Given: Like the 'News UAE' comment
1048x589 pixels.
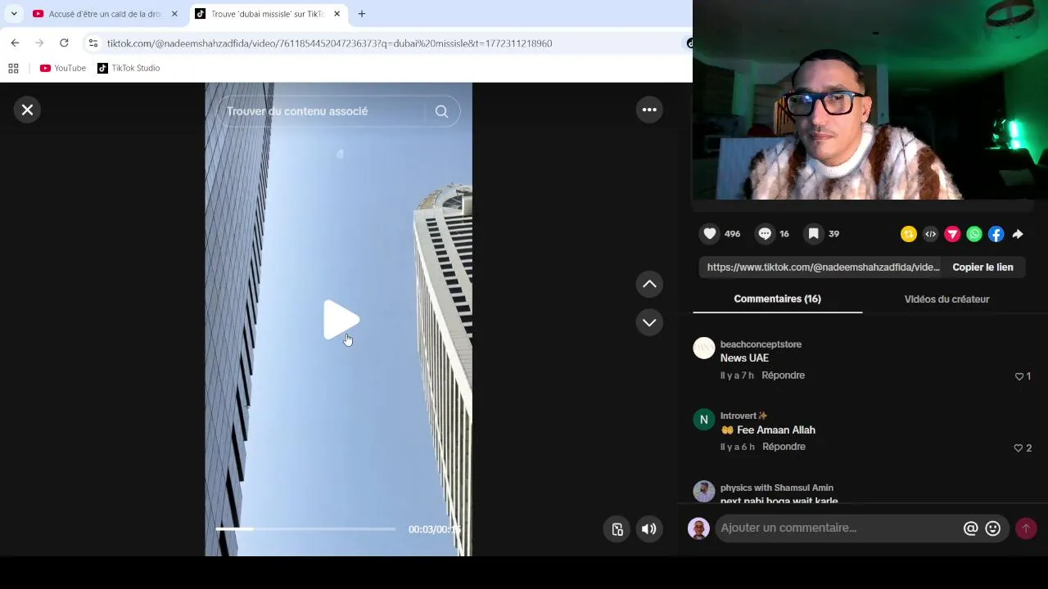Looking at the screenshot, I should coord(1019,376).
